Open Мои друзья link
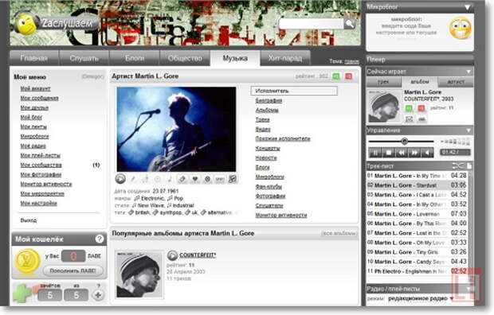494x315 pixels. (x=34, y=107)
